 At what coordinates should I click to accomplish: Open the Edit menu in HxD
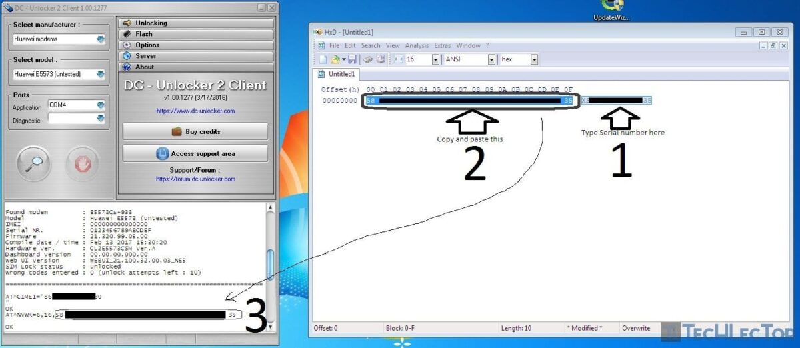click(350, 45)
